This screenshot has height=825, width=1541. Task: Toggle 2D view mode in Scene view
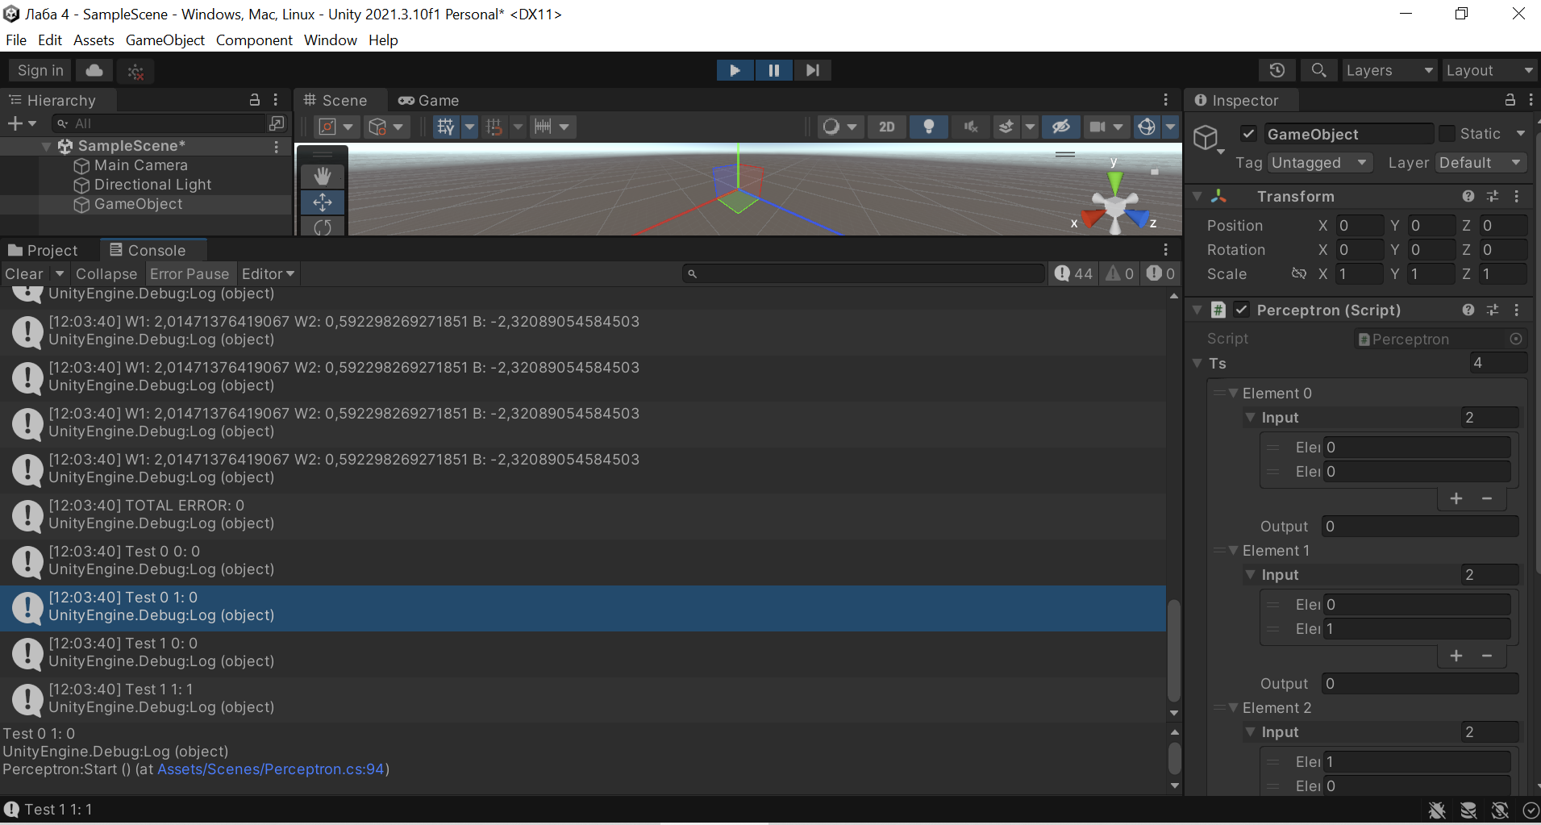coord(886,127)
